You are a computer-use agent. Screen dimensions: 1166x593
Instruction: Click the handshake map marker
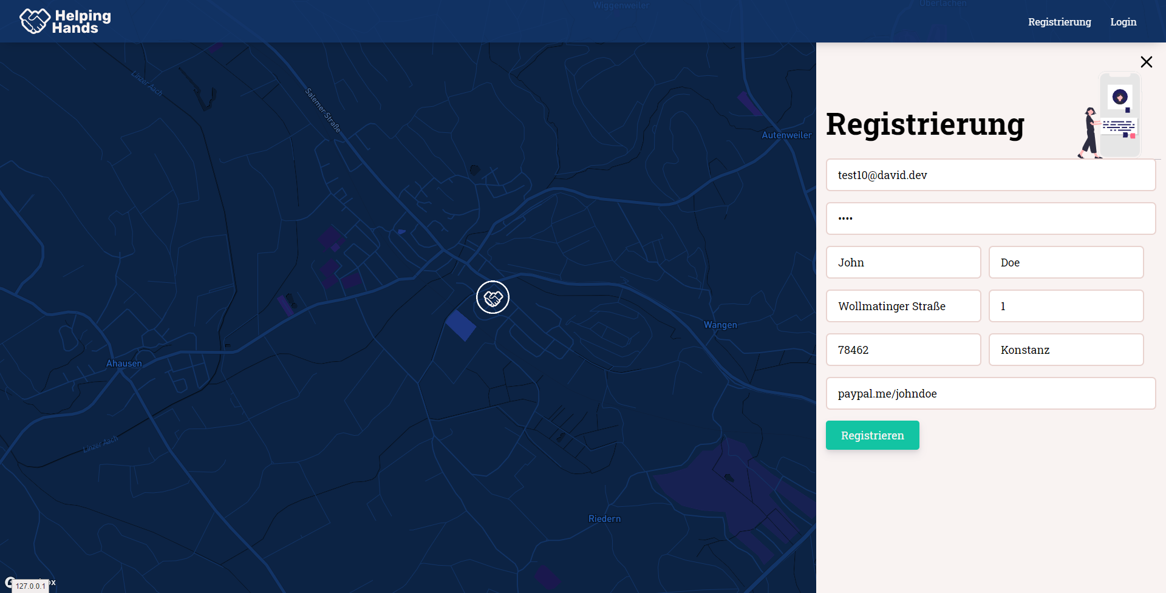click(493, 297)
